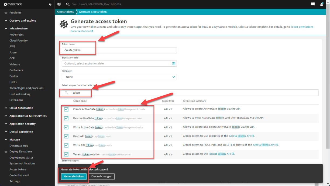Click the Token name input field

[x=119, y=50]
